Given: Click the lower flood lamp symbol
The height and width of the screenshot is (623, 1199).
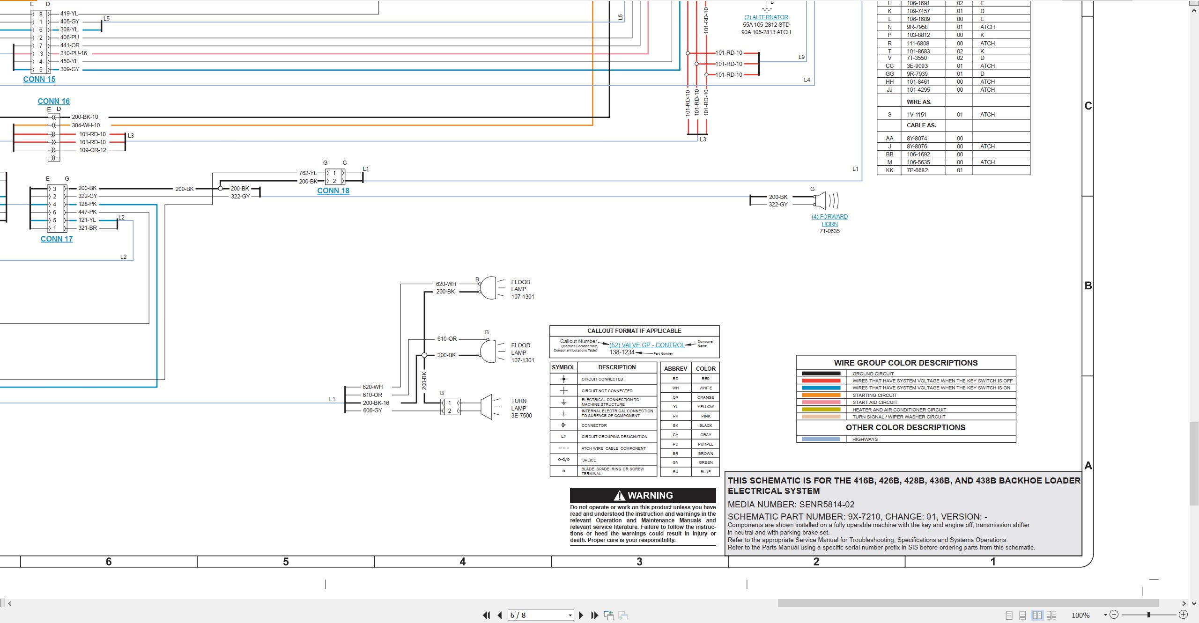Looking at the screenshot, I should [491, 351].
